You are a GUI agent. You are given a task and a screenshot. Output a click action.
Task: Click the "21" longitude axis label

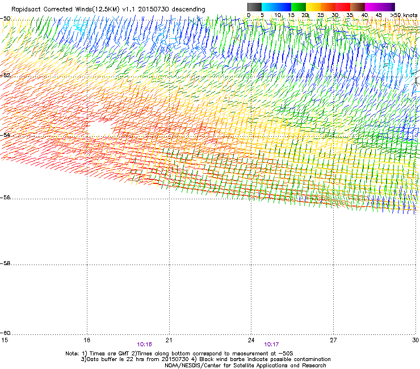pyautogui.click(x=169, y=340)
